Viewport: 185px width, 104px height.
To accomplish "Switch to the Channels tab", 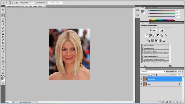I will tap(148, 69).
